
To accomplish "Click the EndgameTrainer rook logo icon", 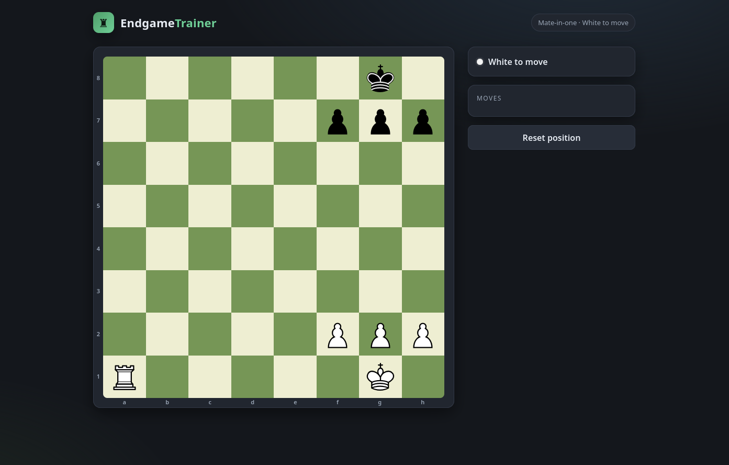I will (104, 23).
